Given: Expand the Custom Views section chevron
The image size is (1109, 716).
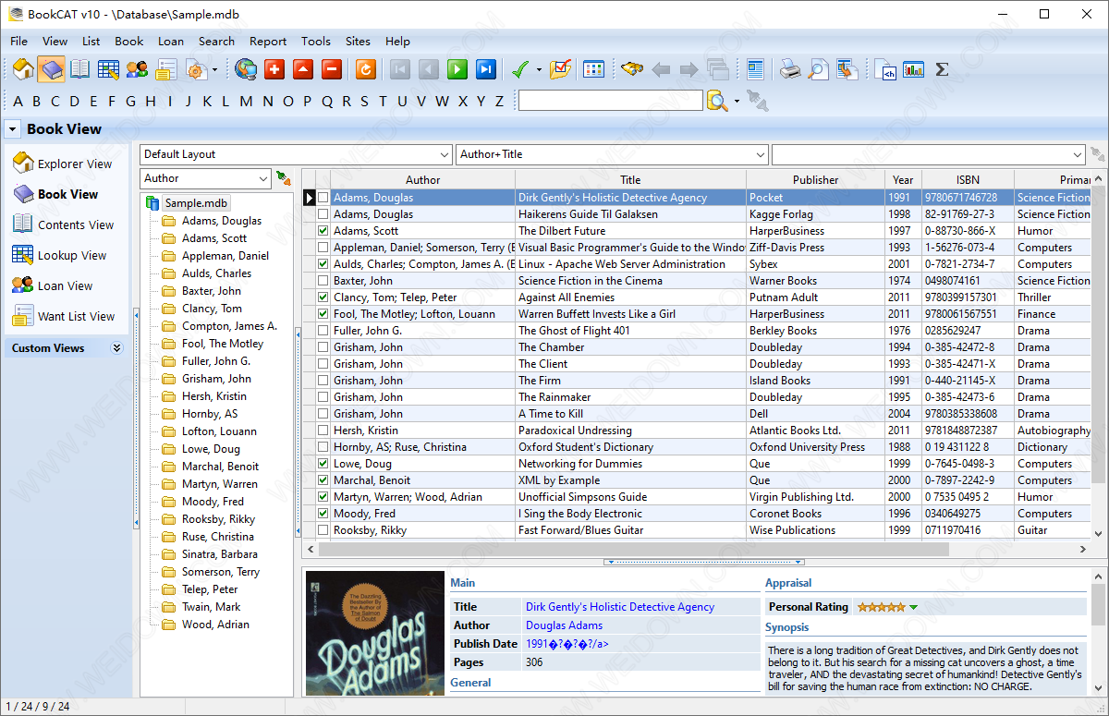Looking at the screenshot, I should [117, 348].
